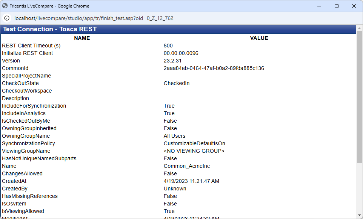The width and height of the screenshot is (363, 219).
Task: Click the Chrome globe icon in title bar
Action: click(x=5, y=6)
